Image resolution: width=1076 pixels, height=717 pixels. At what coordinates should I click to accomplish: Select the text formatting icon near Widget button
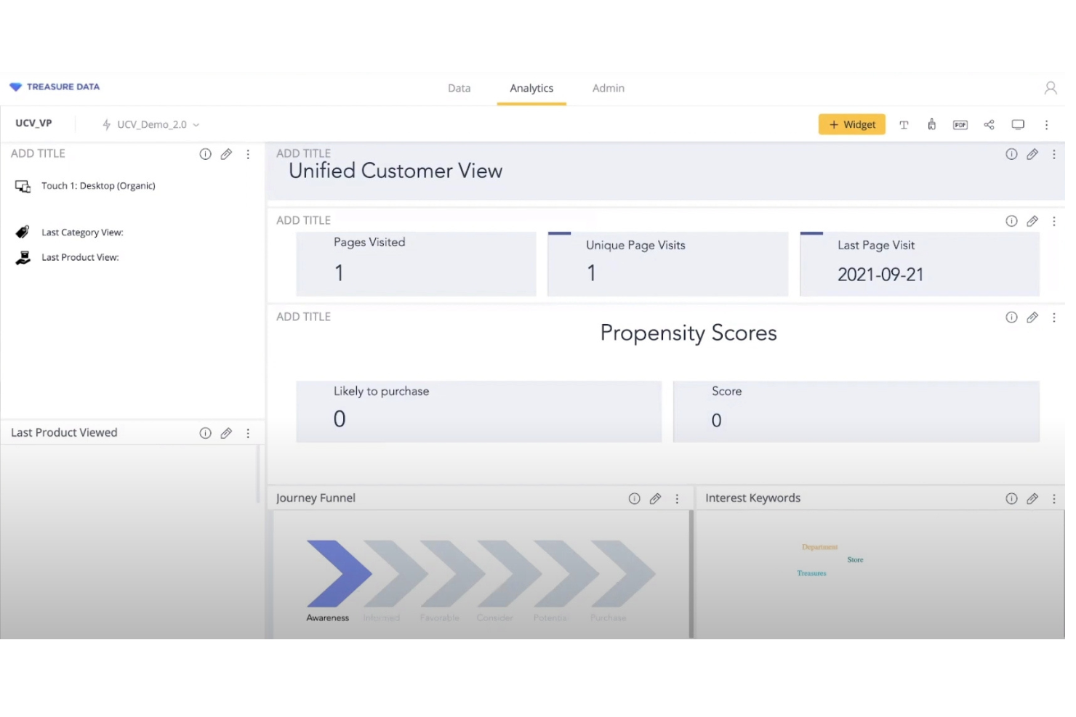904,124
